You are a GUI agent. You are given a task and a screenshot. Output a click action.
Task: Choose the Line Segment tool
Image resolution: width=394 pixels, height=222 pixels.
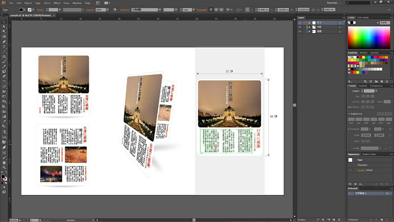click(4, 51)
